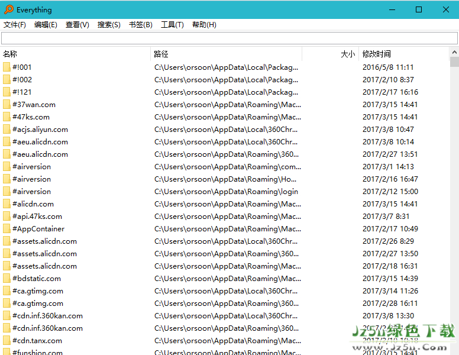The image size is (459, 355).
Task: Click folder icon of #!002
Action: tap(7, 80)
